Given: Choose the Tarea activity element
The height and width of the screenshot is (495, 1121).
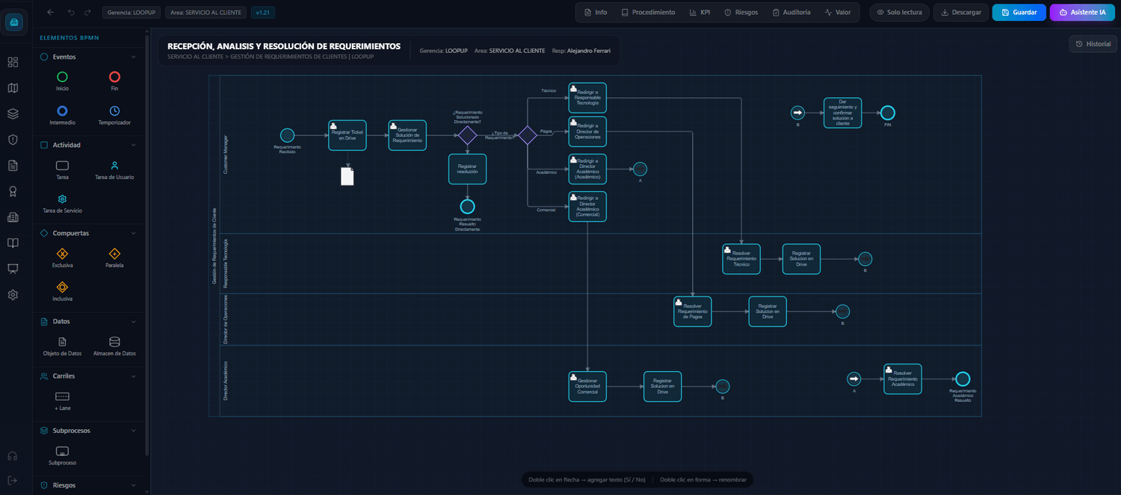Looking at the screenshot, I should tap(62, 169).
